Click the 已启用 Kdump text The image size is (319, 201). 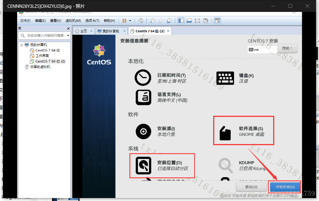pos(252,169)
